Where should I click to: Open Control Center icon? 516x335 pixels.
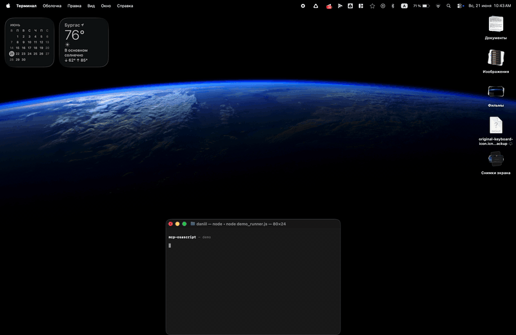pyautogui.click(x=460, y=6)
